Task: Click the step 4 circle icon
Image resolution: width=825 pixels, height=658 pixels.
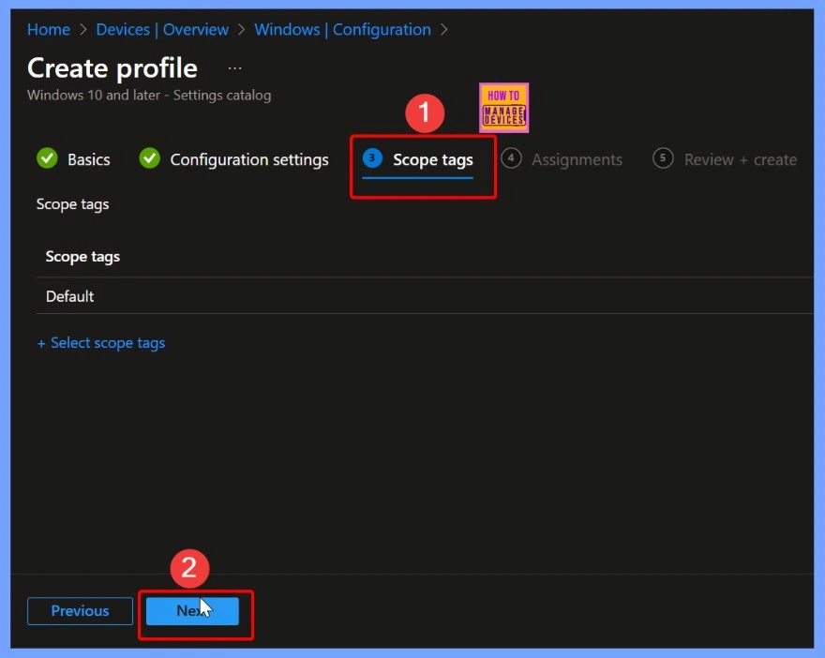Action: tap(511, 158)
